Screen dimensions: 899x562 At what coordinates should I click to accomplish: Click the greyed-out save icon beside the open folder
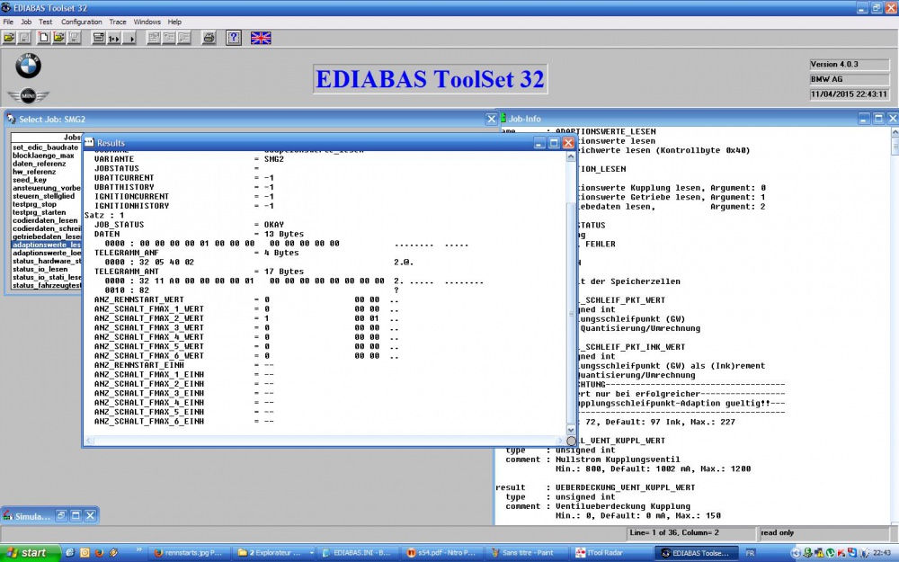(24, 38)
